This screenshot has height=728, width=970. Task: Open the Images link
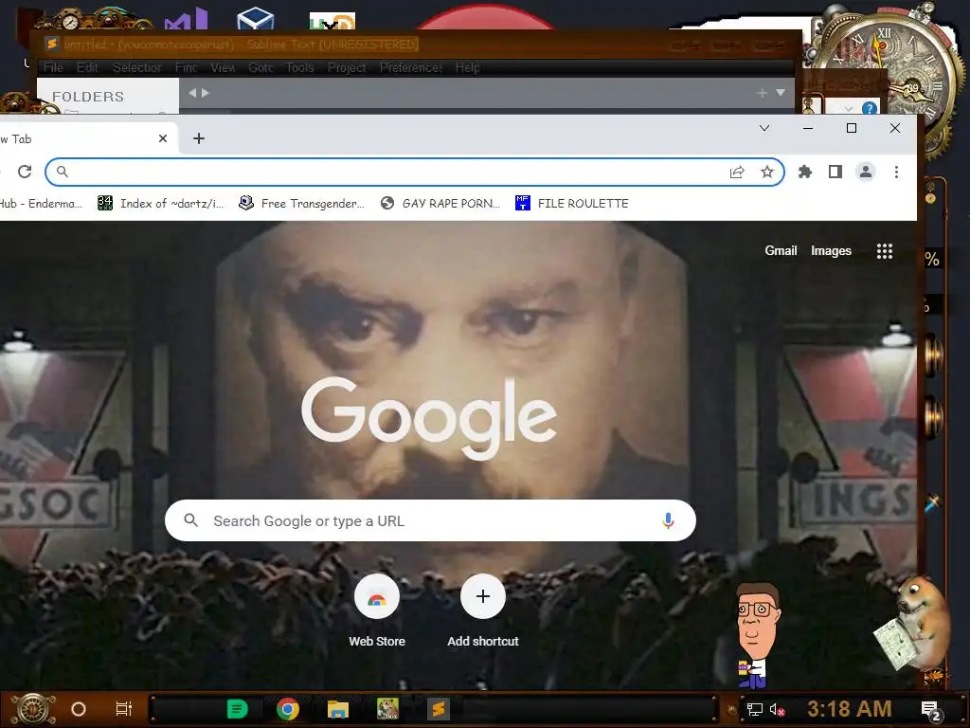pos(831,250)
